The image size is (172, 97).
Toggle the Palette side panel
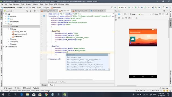[116, 18]
